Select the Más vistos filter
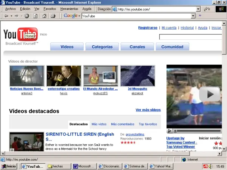 point(99,124)
